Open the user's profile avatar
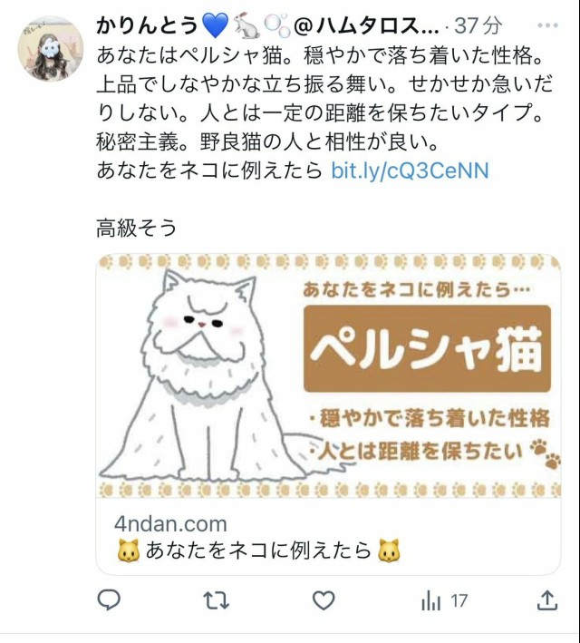 click(51, 49)
